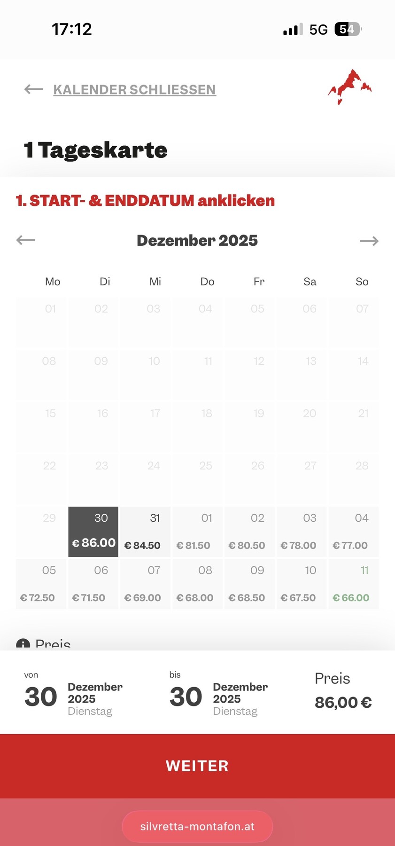Tap the silvretta-montafon.at address pill
This screenshot has height=846, width=395.
click(197, 826)
